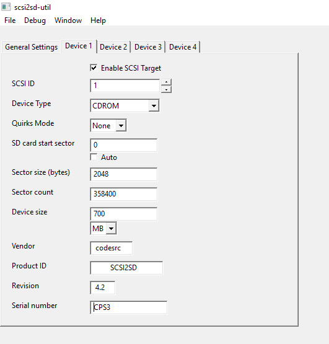This screenshot has width=329, height=344.
Task: Click into the Vendor text field
Action: pos(111,248)
